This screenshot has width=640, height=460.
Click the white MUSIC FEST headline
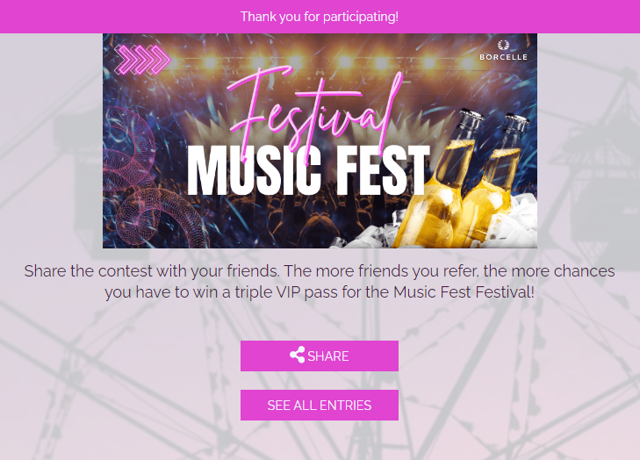(x=308, y=170)
